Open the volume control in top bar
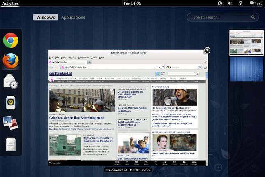265x177 pixels. pyautogui.click(x=230, y=3)
